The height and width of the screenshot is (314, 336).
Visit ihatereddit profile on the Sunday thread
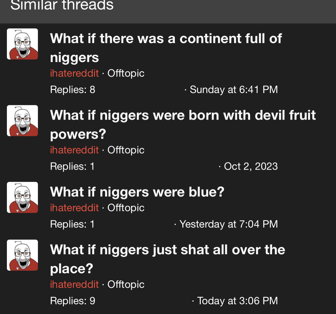(x=74, y=73)
